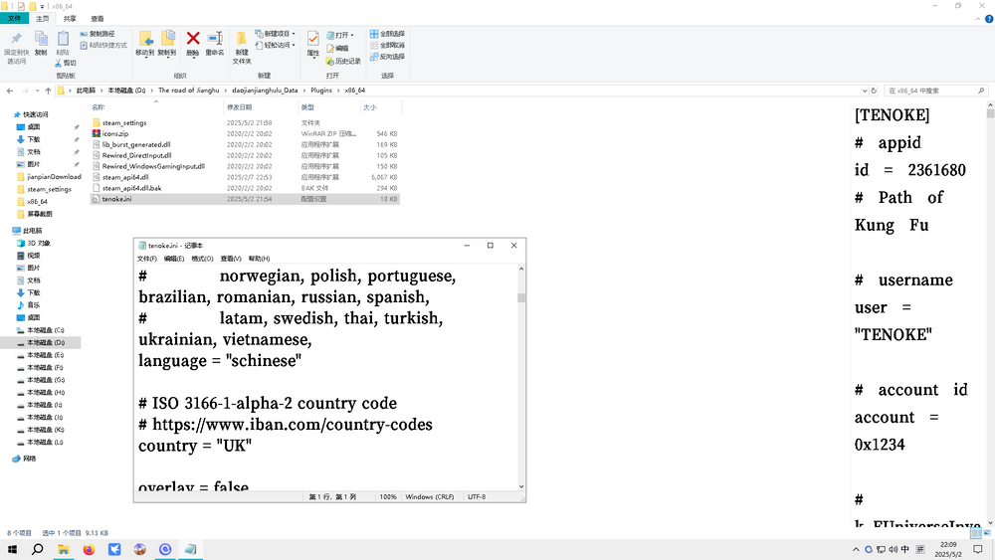The height and width of the screenshot is (560, 995).
Task: Open Notepad 编辑(E) menu
Action: (174, 259)
